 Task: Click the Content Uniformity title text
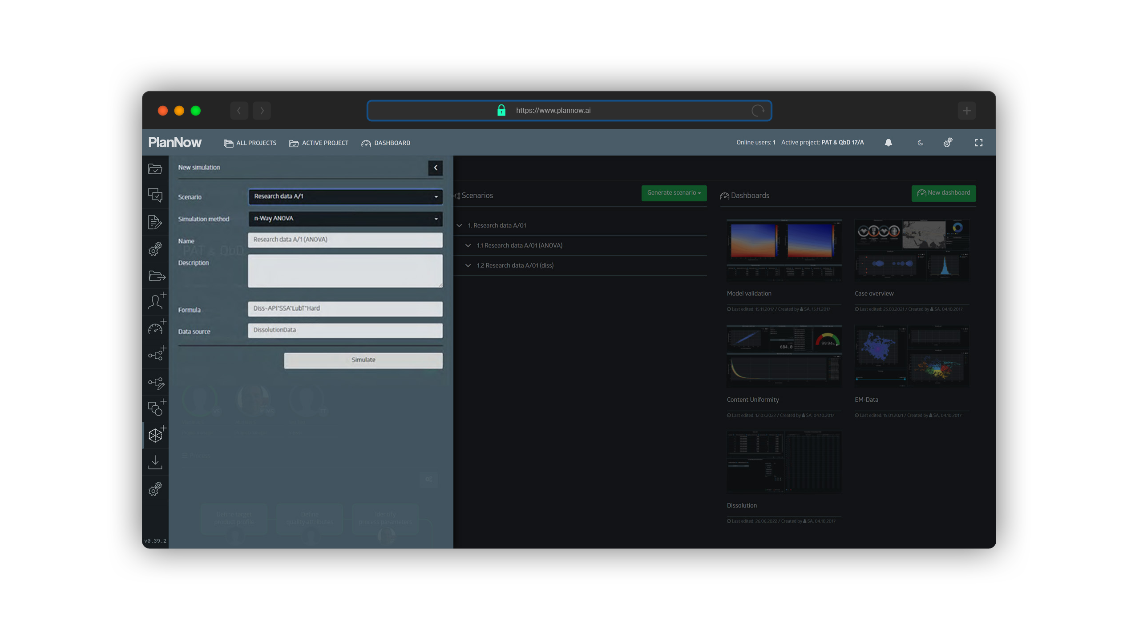point(752,400)
